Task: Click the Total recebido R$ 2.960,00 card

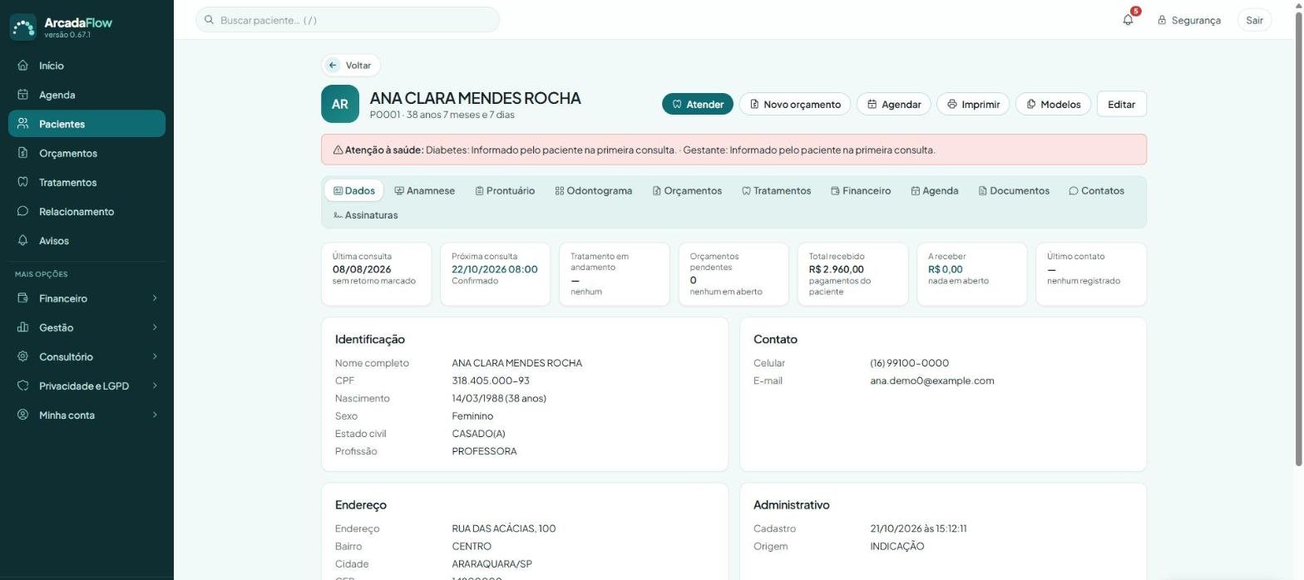Action: tap(852, 274)
